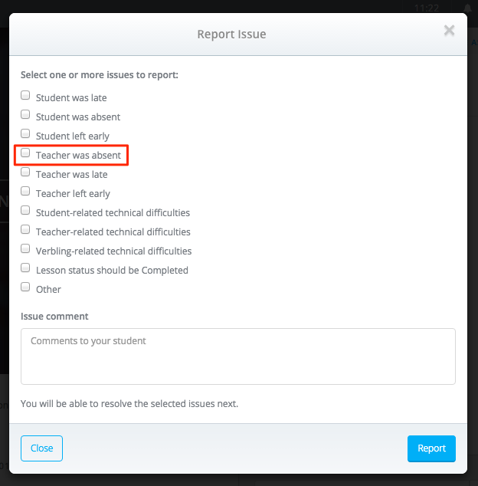Open notifications bell icon behind dialog
Viewport: 478px width, 486px height.
point(467,8)
